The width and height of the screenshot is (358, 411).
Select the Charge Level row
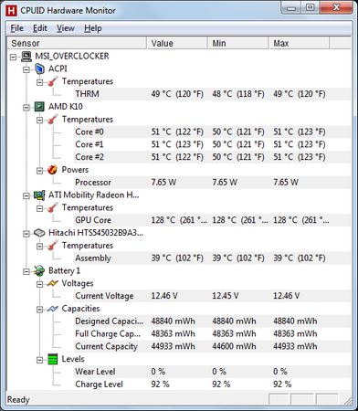click(x=212, y=385)
